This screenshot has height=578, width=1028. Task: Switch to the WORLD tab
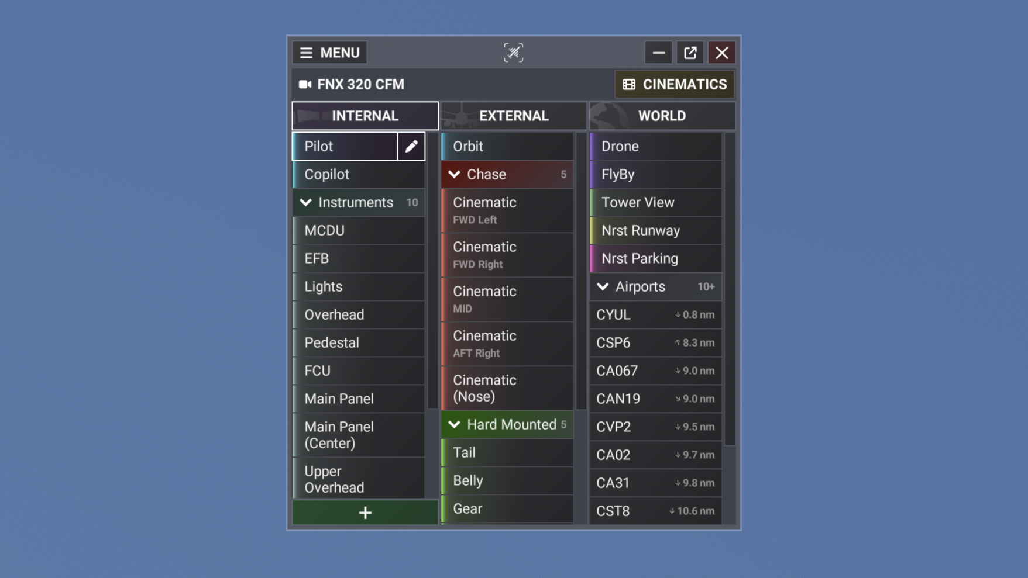(x=662, y=116)
